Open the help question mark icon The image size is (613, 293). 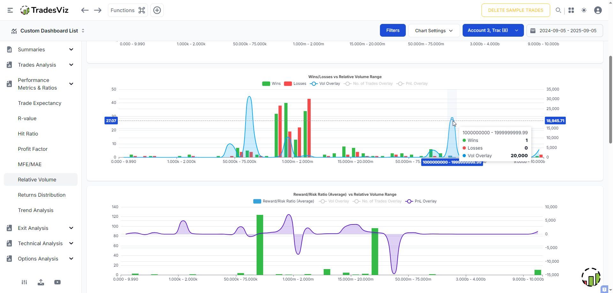click(x=604, y=289)
